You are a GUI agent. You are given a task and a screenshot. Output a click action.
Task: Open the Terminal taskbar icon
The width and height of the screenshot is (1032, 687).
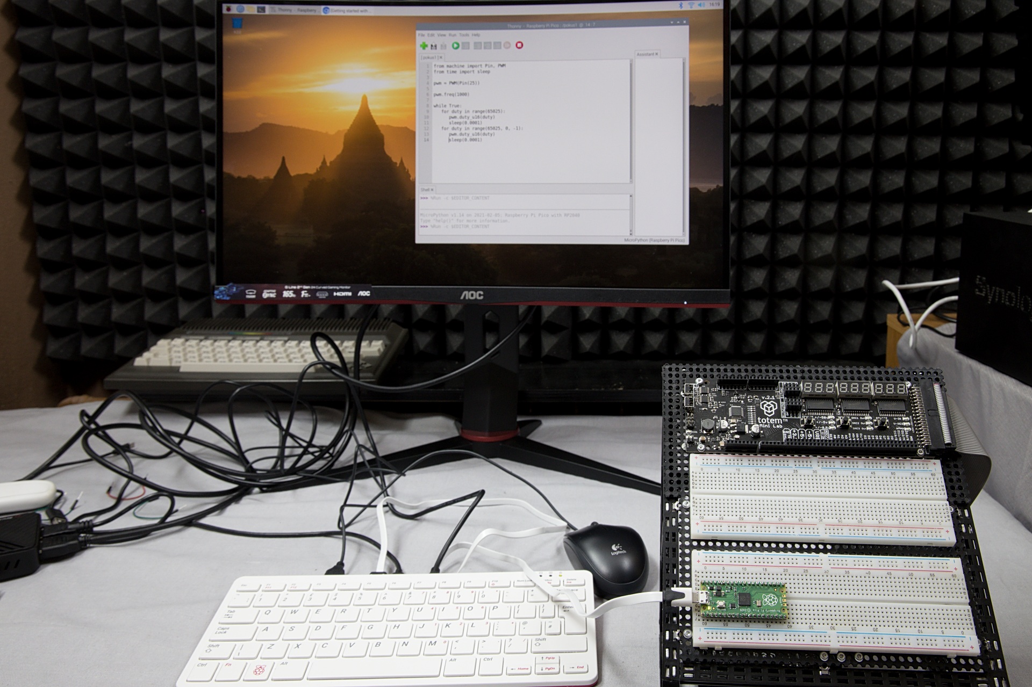pos(261,9)
